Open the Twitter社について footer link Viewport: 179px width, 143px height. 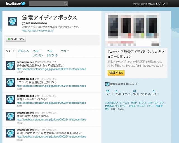tap(113, 103)
